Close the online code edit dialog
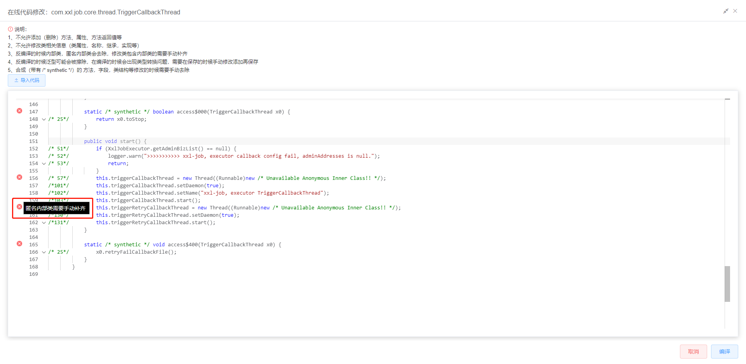The image size is (746, 364). click(x=735, y=11)
